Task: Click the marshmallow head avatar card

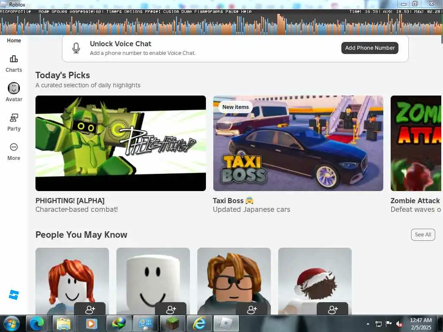Action: [x=153, y=281]
